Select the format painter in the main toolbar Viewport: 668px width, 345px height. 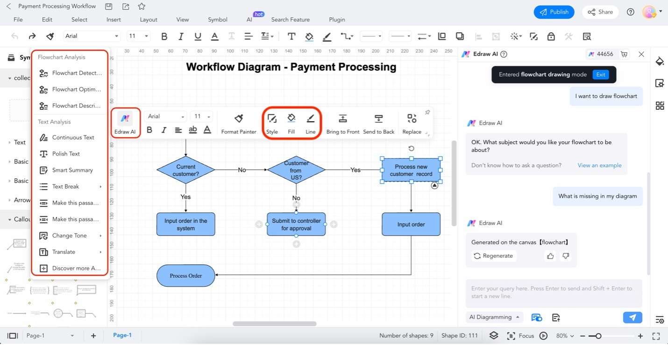[x=50, y=36]
